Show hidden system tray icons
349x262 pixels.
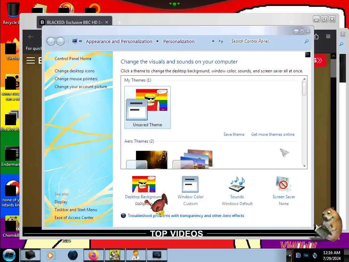290,256
